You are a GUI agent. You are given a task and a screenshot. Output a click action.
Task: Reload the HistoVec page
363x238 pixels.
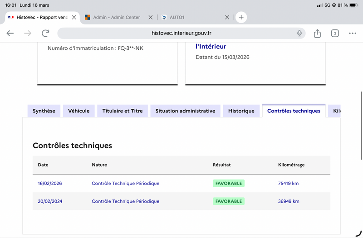45,33
